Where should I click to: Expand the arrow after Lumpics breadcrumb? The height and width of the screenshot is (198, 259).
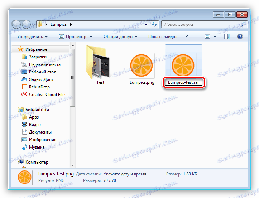(71, 24)
